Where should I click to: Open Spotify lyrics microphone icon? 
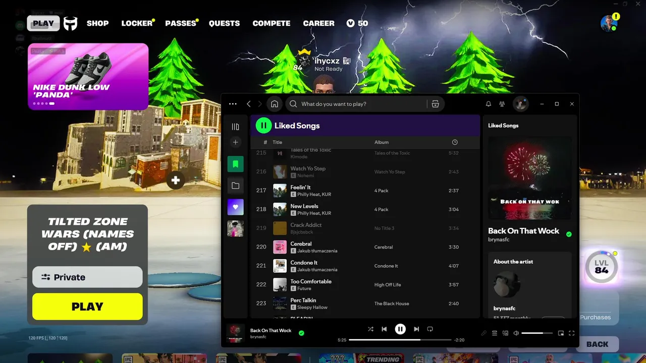(x=483, y=333)
